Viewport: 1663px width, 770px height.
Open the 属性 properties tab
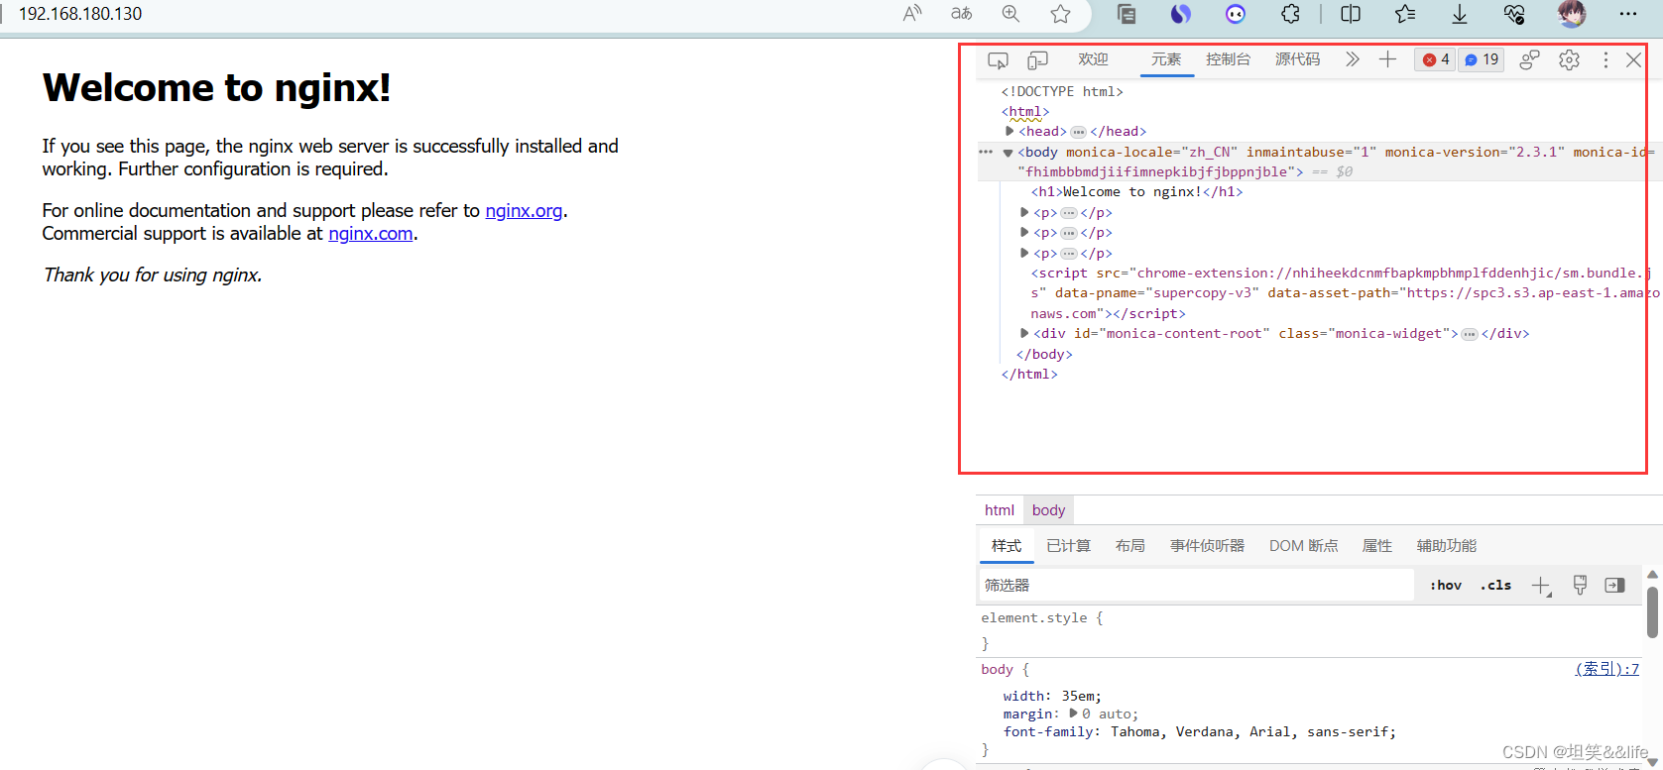pyautogui.click(x=1376, y=546)
